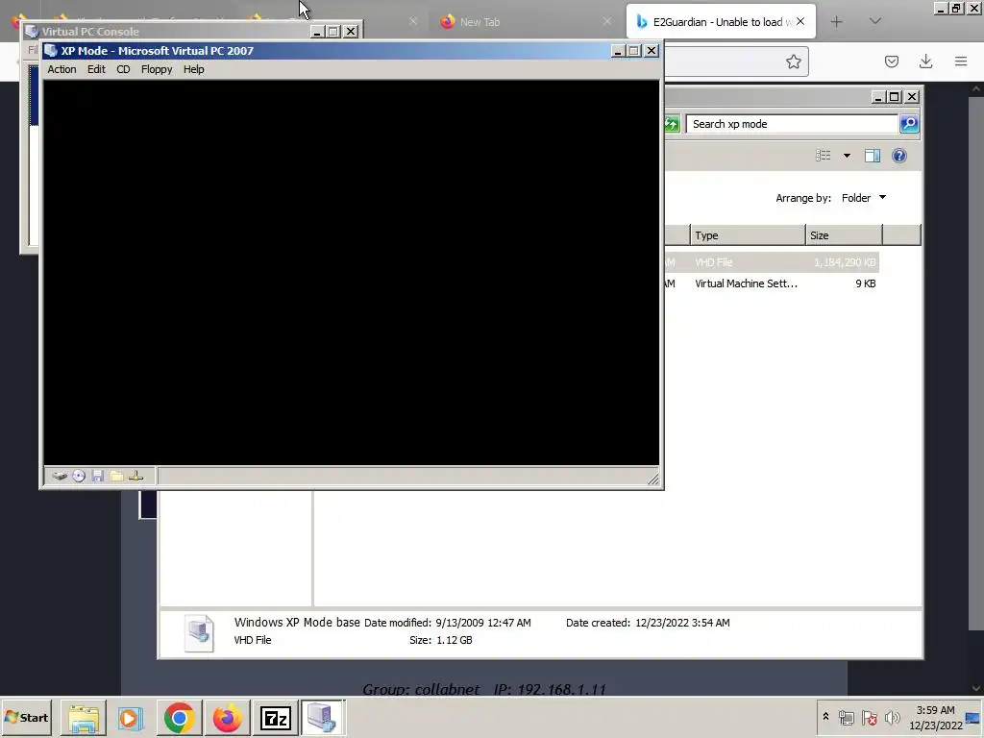Open 7-Zip from the taskbar

pyautogui.click(x=275, y=718)
